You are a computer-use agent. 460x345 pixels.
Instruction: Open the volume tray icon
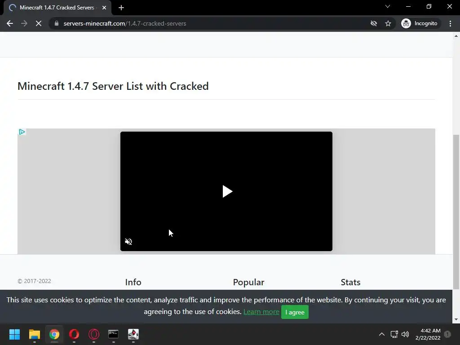pos(405,334)
